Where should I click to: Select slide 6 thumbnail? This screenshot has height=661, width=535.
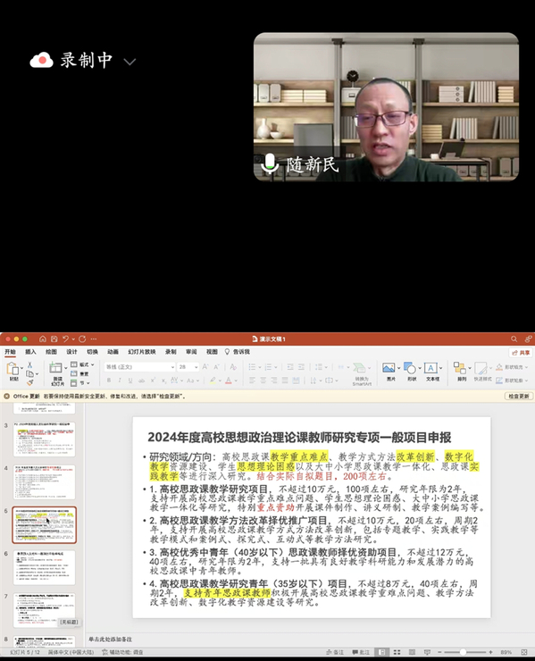45,567
